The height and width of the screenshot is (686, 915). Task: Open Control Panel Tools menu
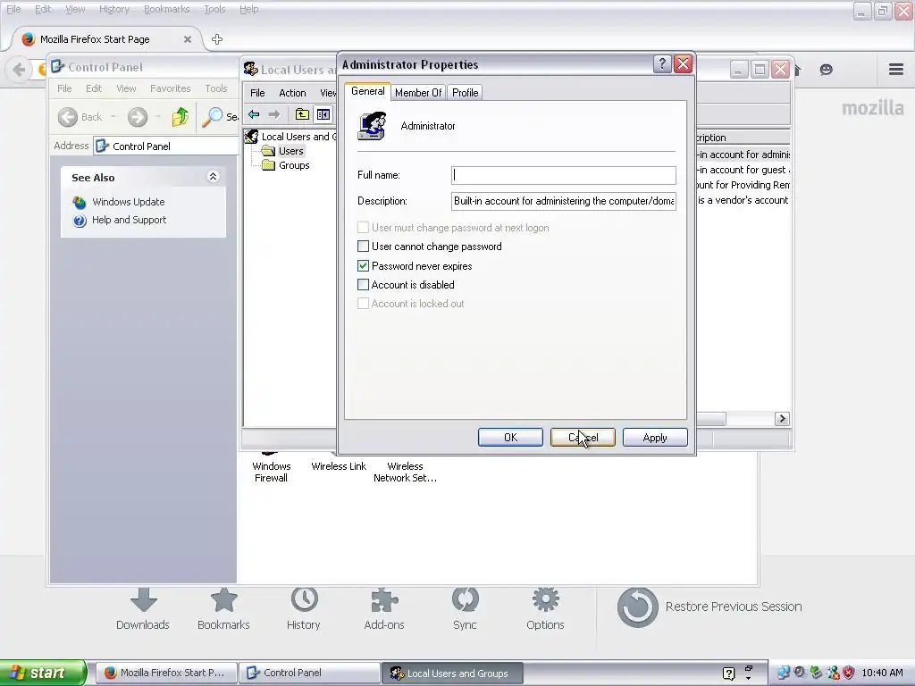coord(216,88)
